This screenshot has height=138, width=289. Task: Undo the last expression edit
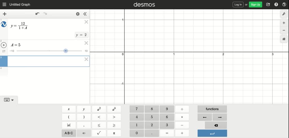point(38,14)
